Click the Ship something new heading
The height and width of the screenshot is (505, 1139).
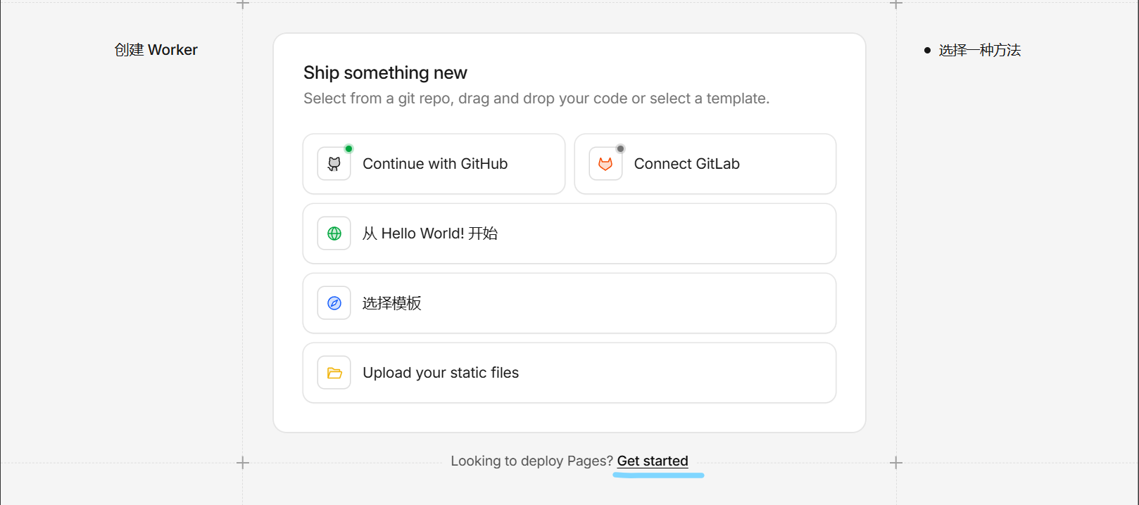pyautogui.click(x=385, y=73)
